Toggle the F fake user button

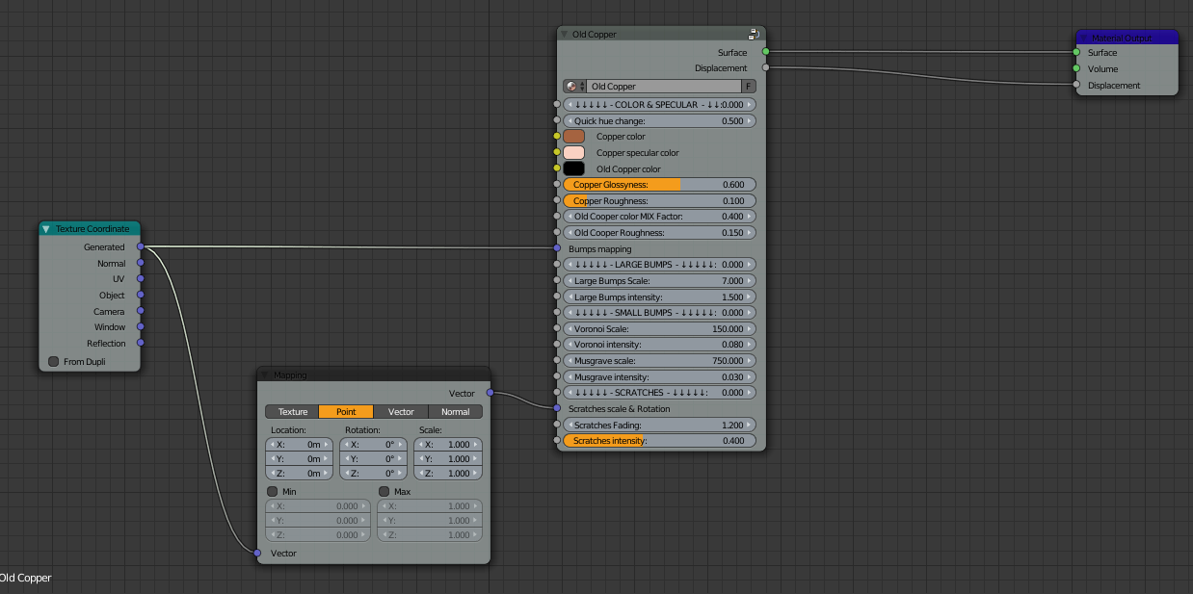coord(749,87)
